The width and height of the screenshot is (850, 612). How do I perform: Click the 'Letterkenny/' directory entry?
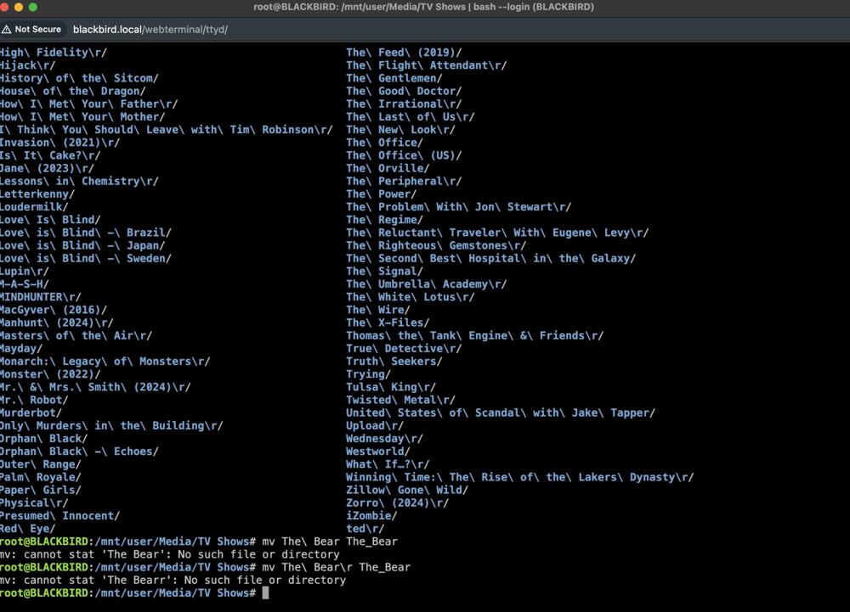(x=37, y=194)
